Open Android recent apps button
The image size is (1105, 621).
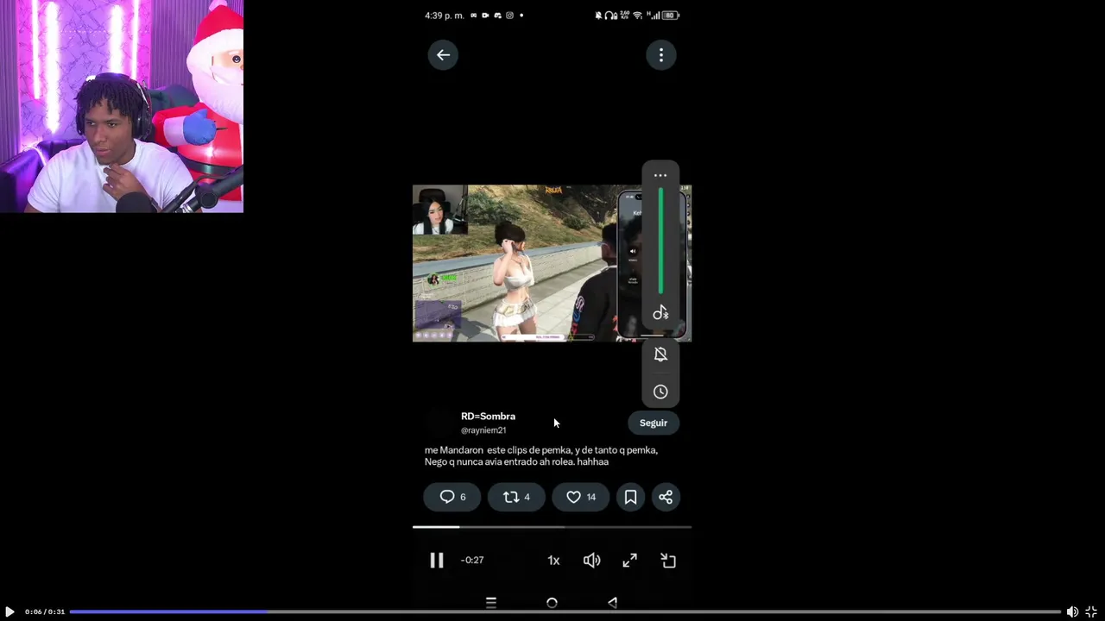tap(491, 603)
